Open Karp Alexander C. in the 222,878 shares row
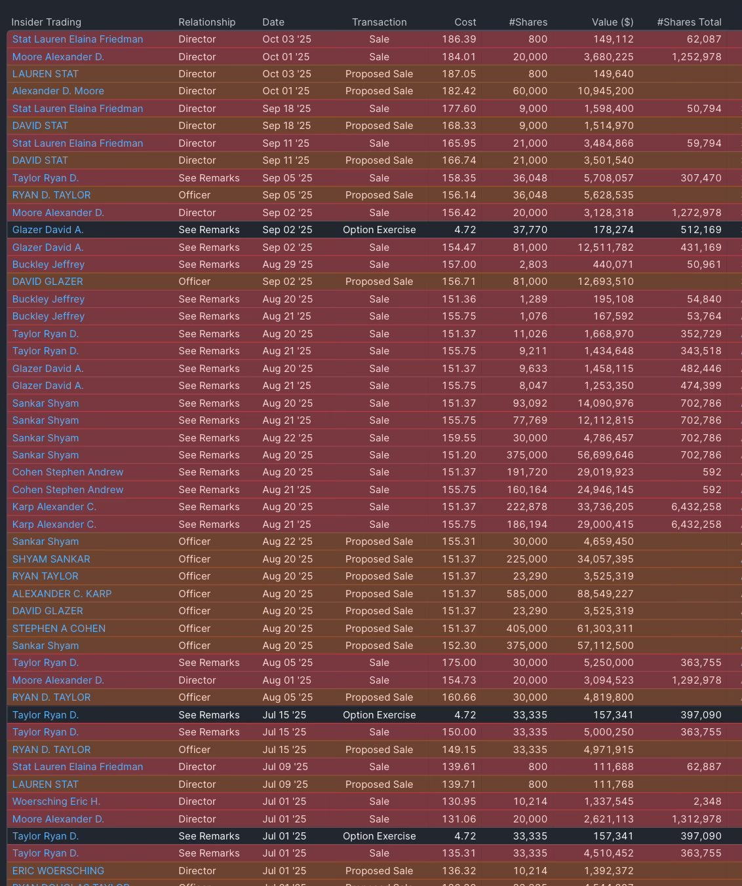The image size is (742, 886). (x=54, y=507)
